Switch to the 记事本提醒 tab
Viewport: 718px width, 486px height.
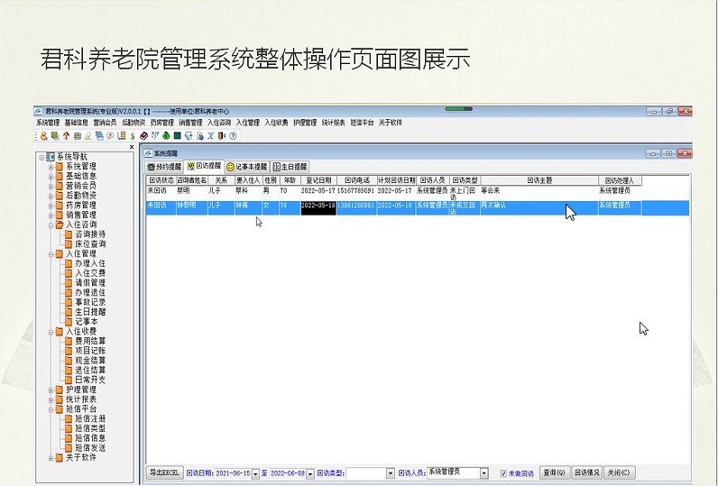pos(246,167)
